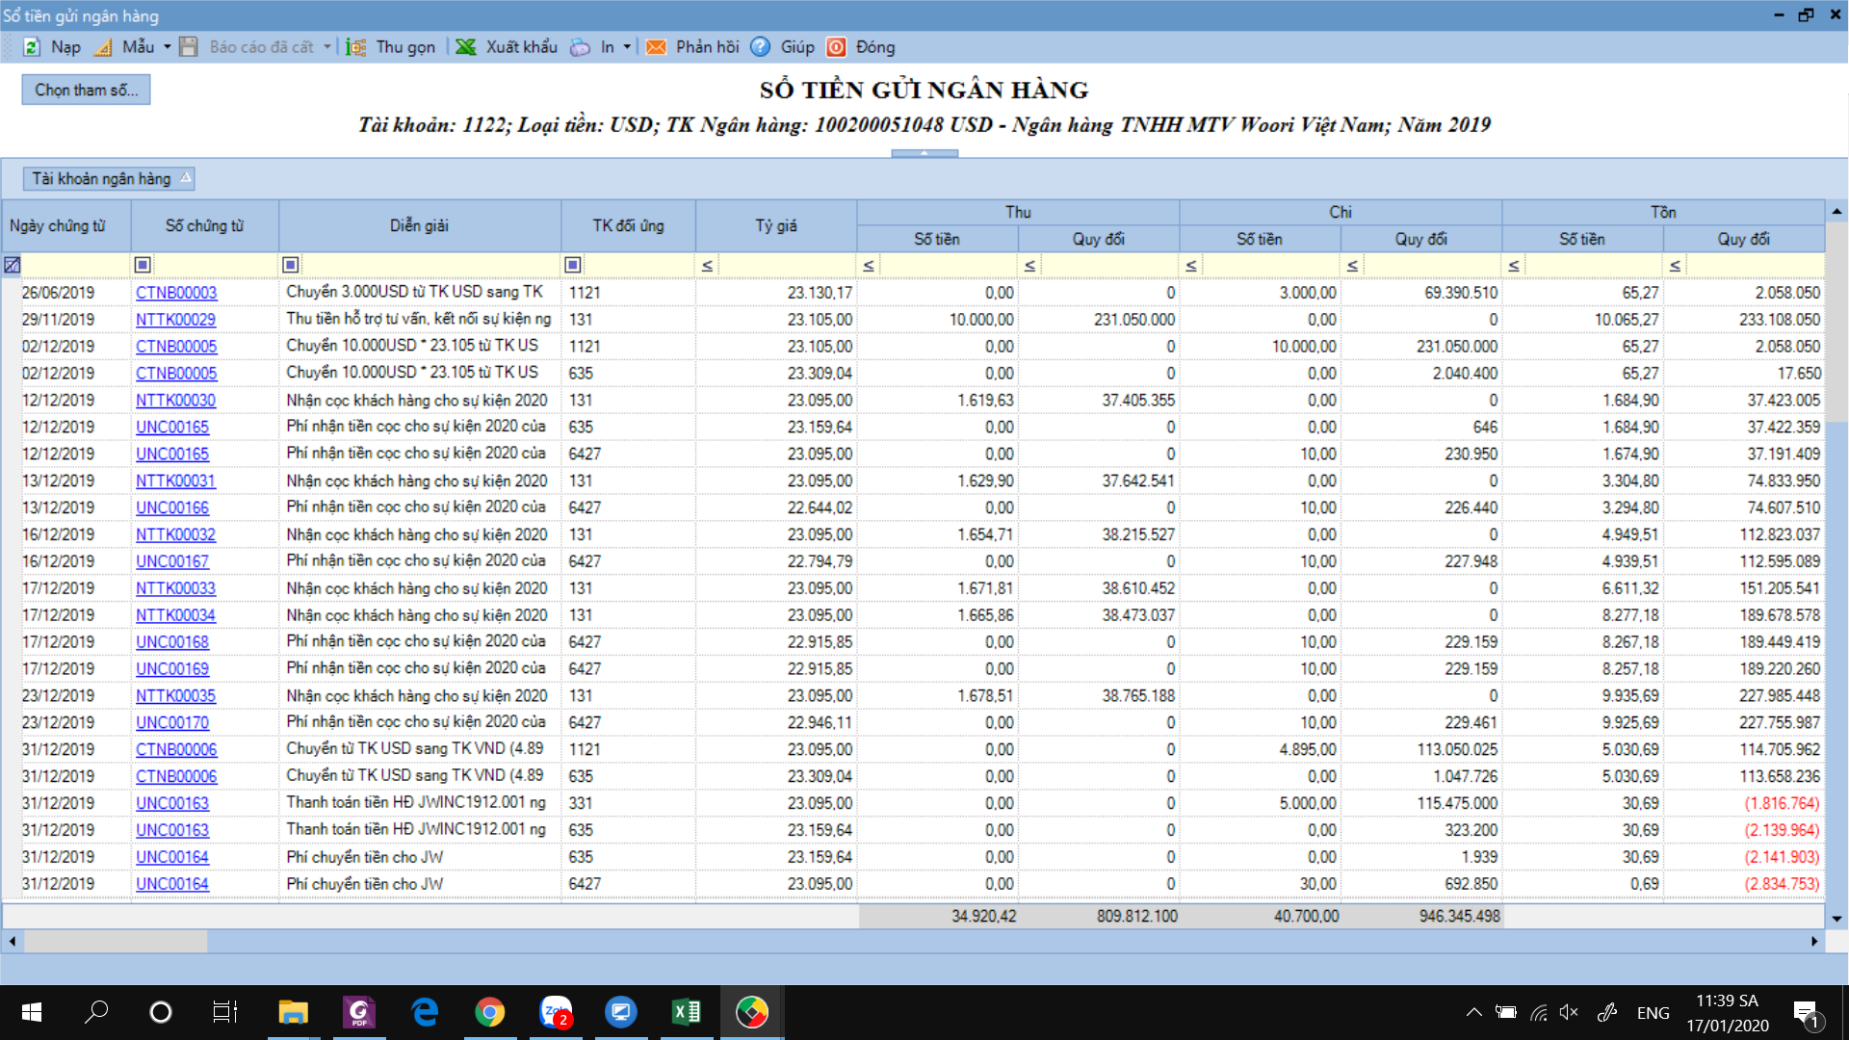Click the Giúp help icon
Image resolution: width=1849 pixels, height=1040 pixels.
coord(760,47)
